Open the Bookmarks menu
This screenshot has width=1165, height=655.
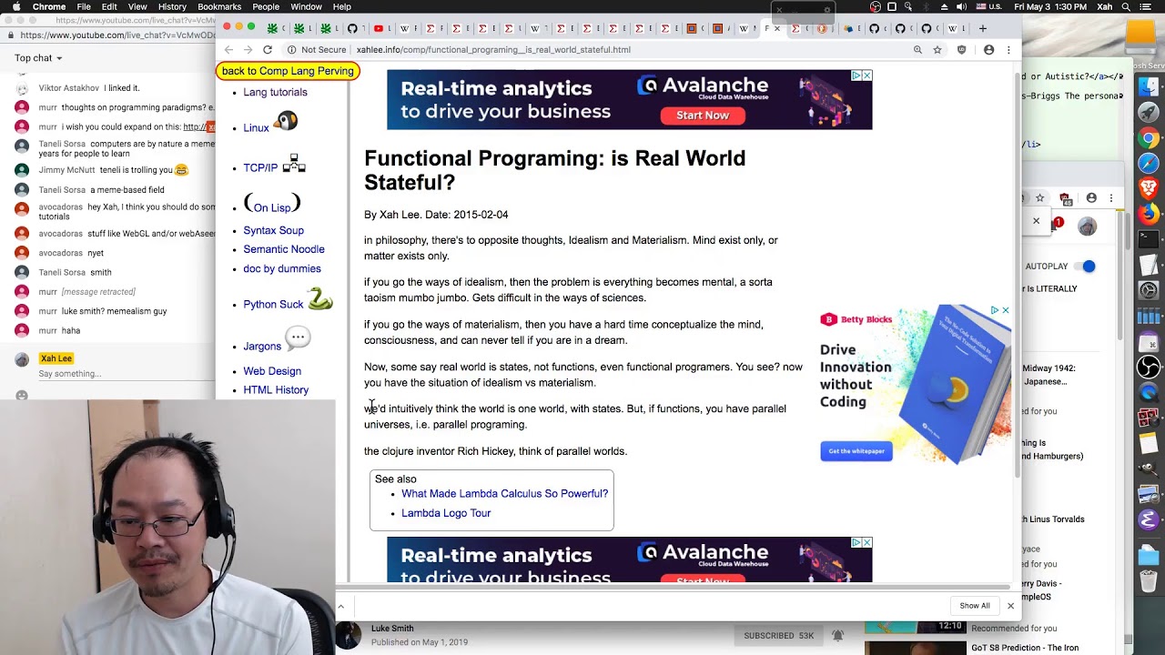click(219, 7)
